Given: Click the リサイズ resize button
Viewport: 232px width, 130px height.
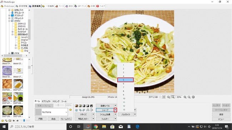Looking at the screenshot, I should pyautogui.click(x=83, y=114).
